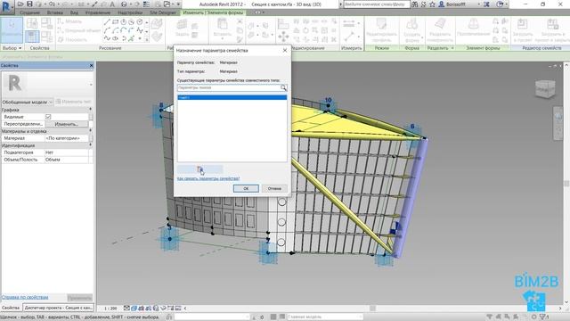This screenshot has width=570, height=321.
Task: Open the Создание ribbon tab
Action: click(29, 12)
